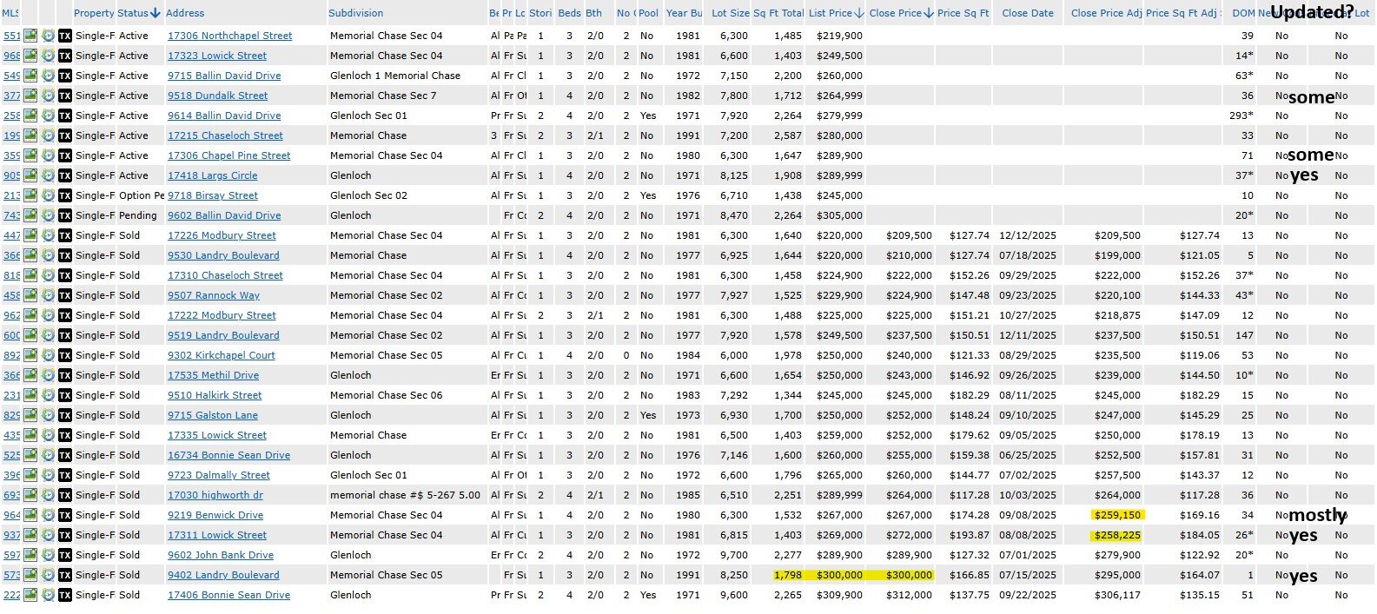Open history clock icon for 17323 Lowick Street
The image size is (1377, 614).
(x=48, y=56)
